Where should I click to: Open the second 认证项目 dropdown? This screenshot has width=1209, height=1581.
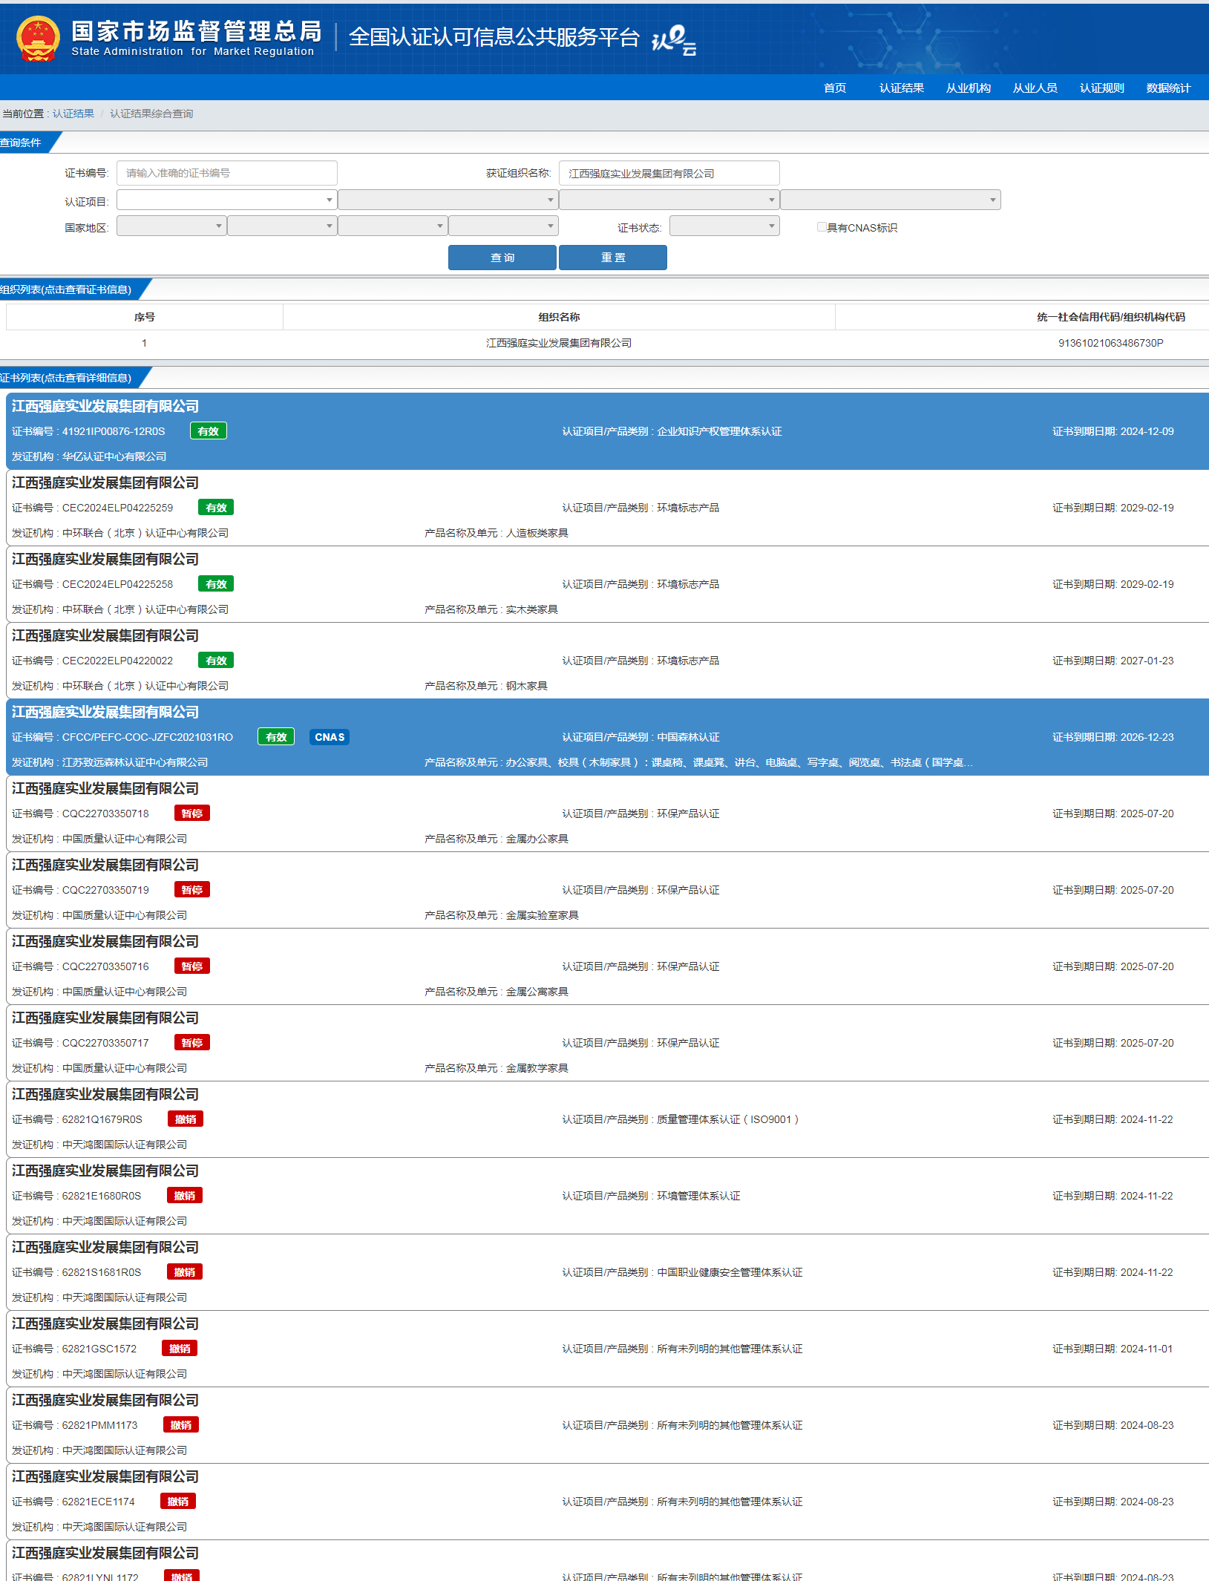click(448, 200)
